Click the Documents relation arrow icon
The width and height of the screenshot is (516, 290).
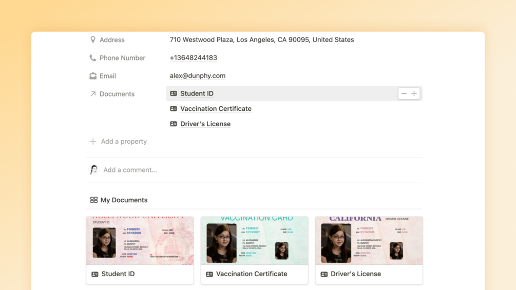[x=93, y=94]
